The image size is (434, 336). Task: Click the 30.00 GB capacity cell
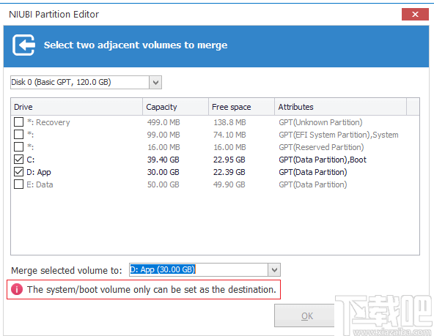point(163,172)
